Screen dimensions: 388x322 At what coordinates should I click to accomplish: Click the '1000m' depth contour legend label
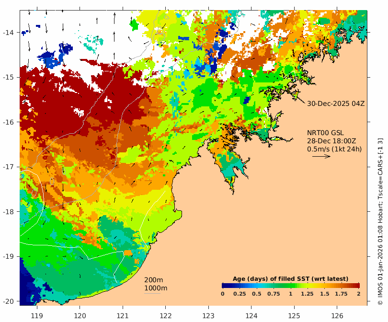click(x=156, y=288)
